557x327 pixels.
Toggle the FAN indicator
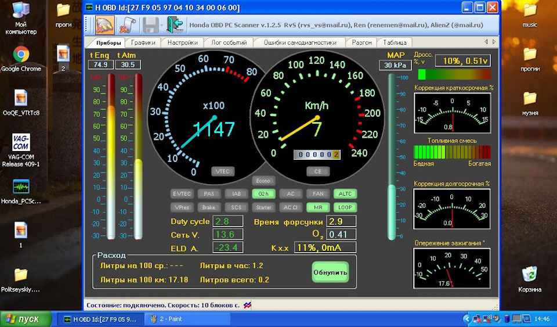point(318,194)
